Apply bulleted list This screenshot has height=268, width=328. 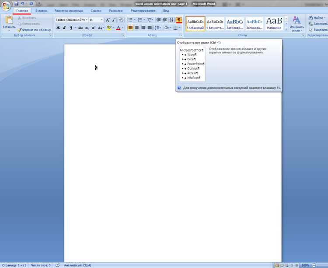(x=130, y=20)
